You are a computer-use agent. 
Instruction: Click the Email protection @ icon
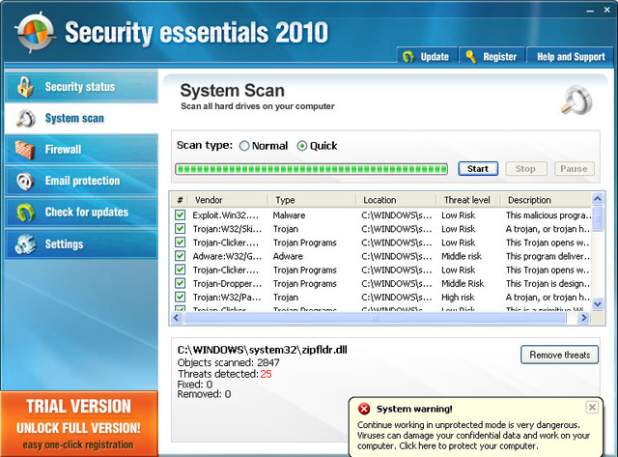[x=25, y=181]
